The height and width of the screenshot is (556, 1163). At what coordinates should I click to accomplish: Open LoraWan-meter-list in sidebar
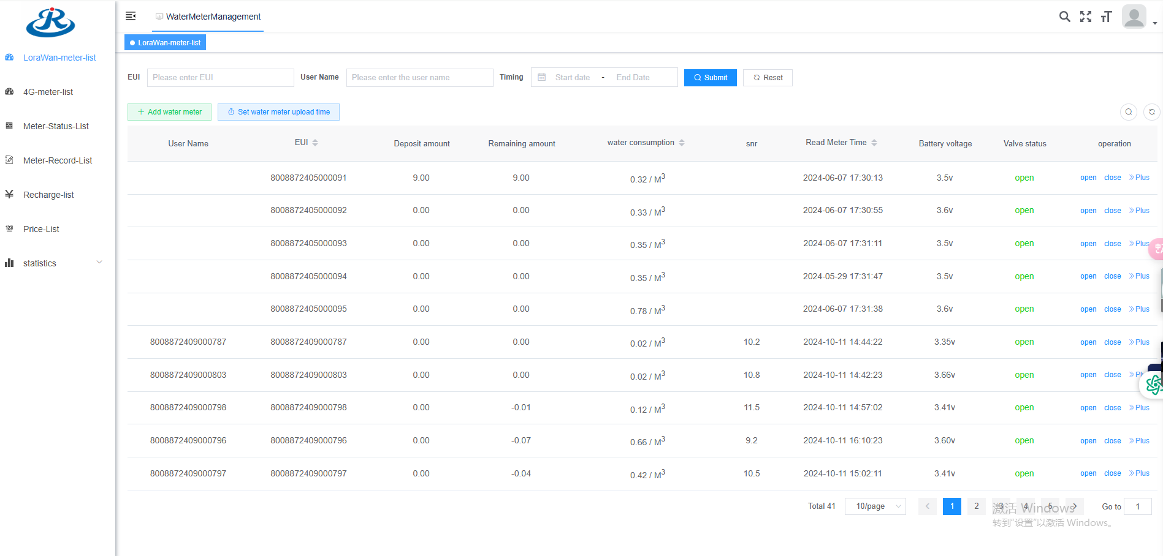pyautogui.click(x=59, y=58)
